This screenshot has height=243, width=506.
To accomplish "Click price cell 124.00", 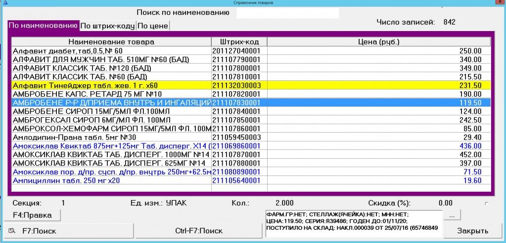I will [x=379, y=111].
